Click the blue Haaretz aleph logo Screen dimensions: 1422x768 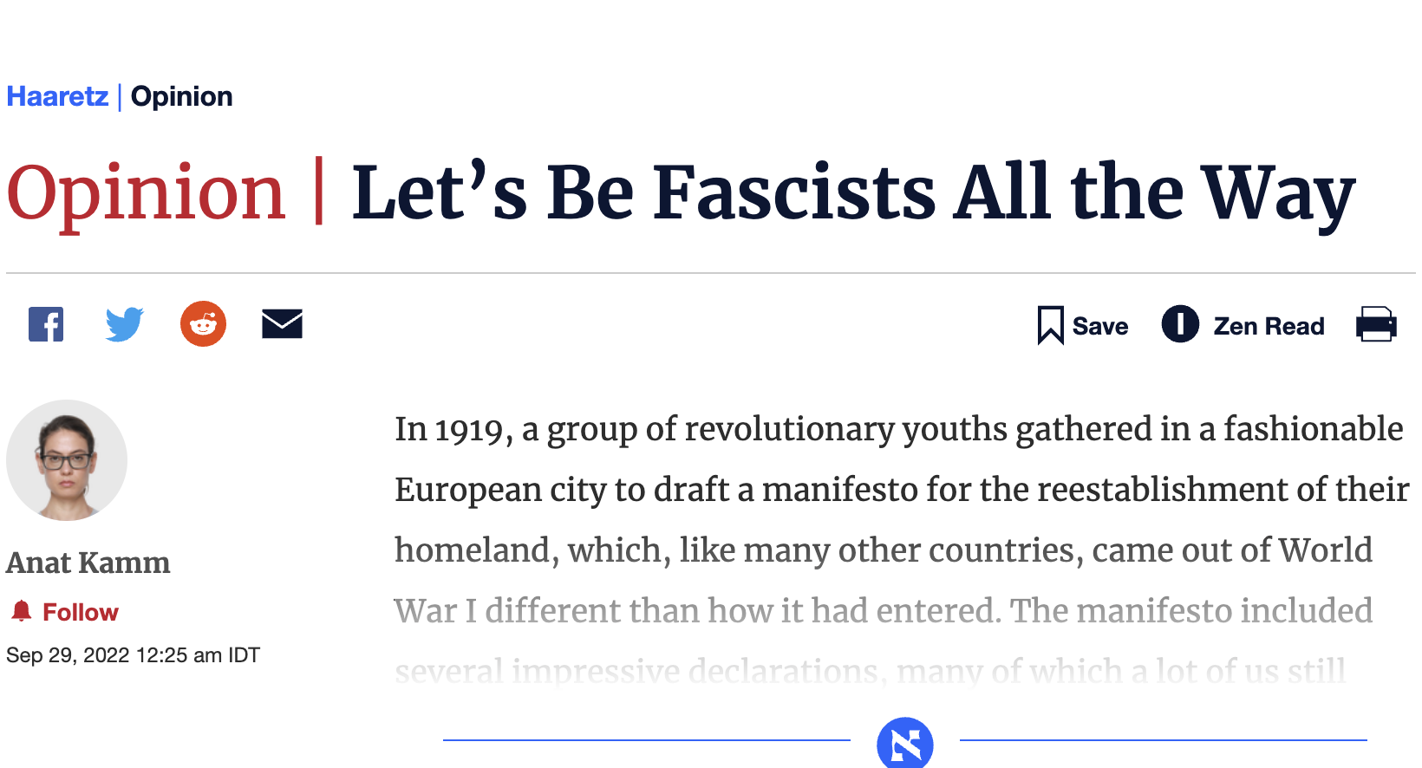click(904, 744)
